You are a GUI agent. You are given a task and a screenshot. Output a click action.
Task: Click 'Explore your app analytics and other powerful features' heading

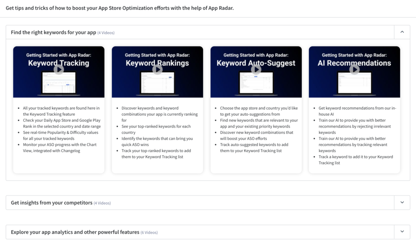click(x=75, y=232)
